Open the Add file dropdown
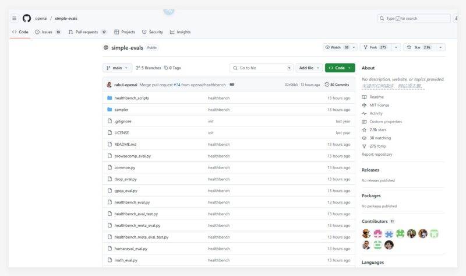Viewport: 466px width, 276px height. [309, 68]
